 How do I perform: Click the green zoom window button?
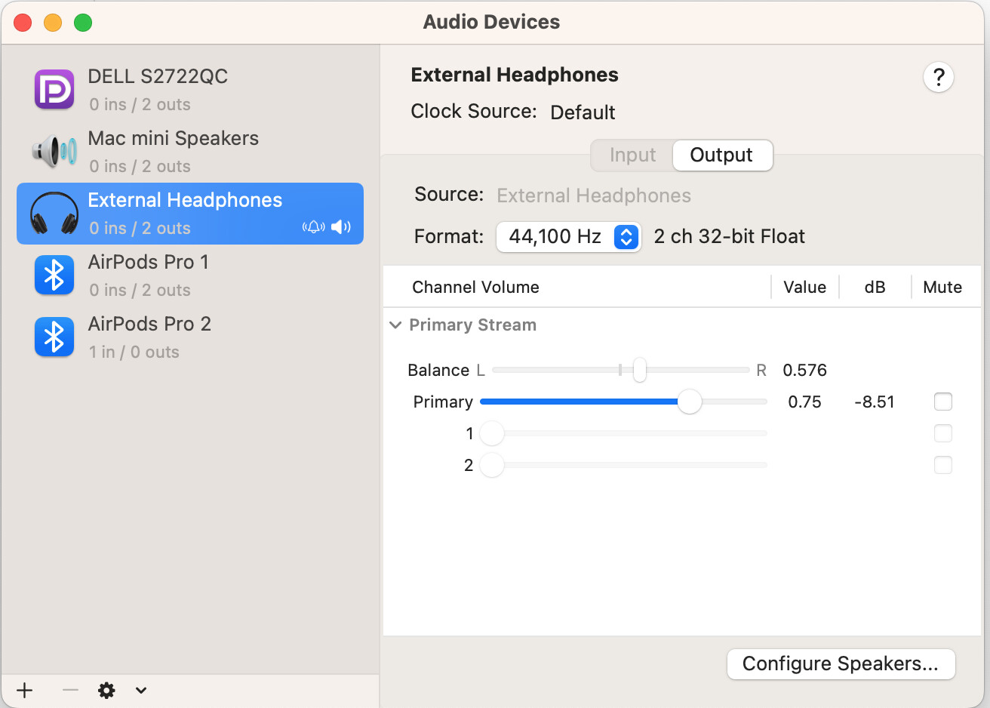tap(83, 23)
